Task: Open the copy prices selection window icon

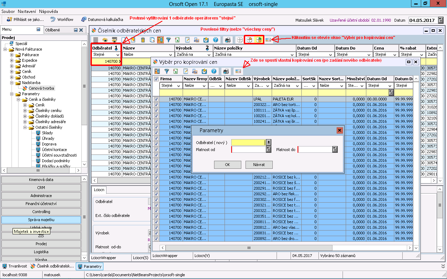Action: (x=269, y=40)
